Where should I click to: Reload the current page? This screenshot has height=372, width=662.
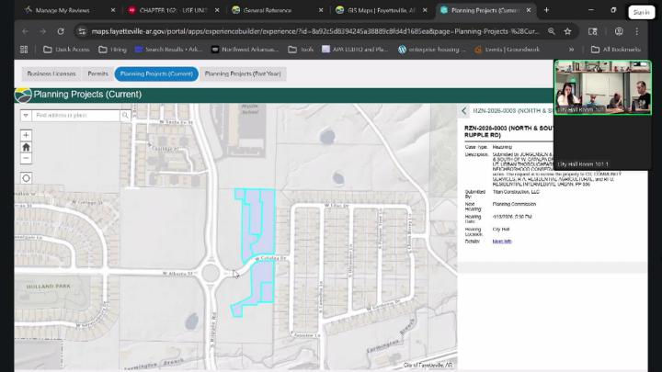tap(61, 31)
